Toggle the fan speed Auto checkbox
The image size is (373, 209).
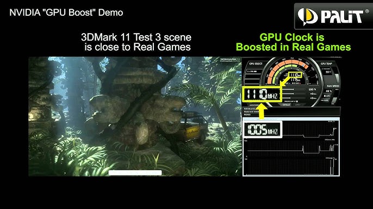click(x=325, y=96)
